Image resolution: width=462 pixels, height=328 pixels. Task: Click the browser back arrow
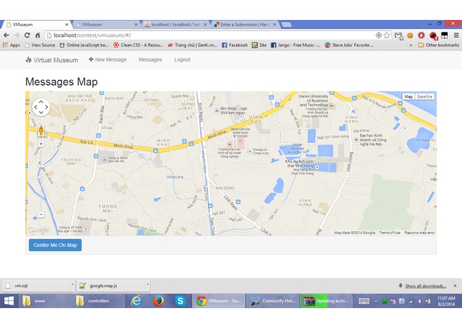(6, 35)
